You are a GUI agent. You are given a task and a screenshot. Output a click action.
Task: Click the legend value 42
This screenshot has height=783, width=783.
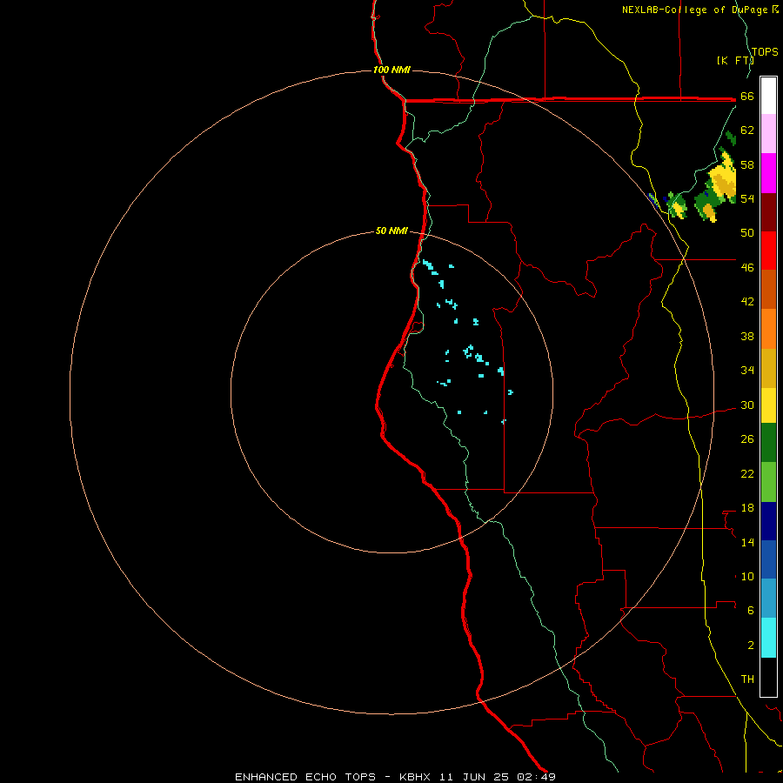[x=747, y=301]
